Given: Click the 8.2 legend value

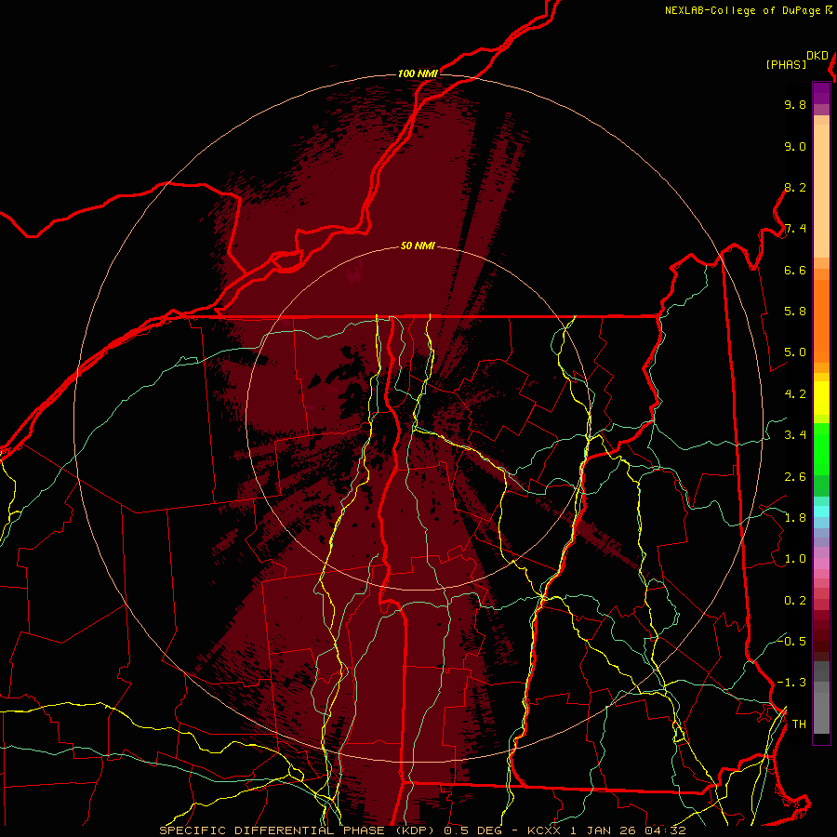Looking at the screenshot, I should coord(795,187).
